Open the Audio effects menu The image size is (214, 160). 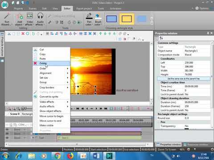tap(40, 19)
